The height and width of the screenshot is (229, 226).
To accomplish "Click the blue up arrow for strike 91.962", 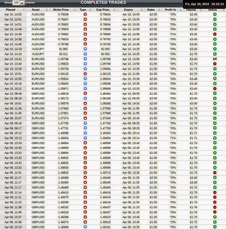I will [x=85, y=49].
